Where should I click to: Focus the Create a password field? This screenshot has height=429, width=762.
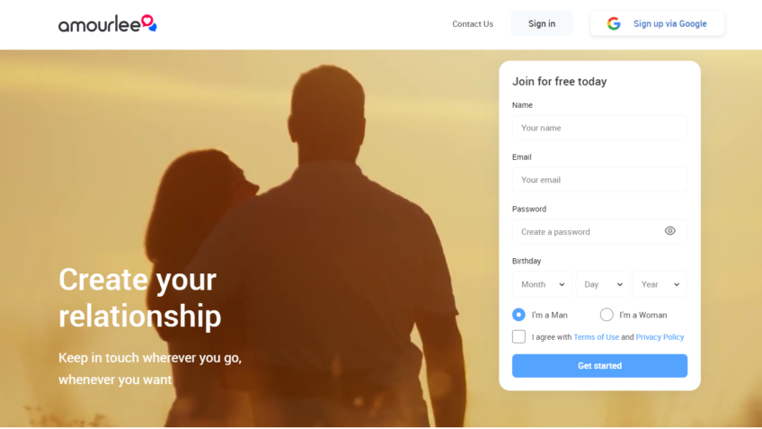coord(599,231)
